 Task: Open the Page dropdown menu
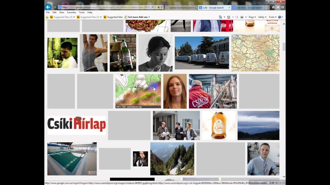coord(252,17)
